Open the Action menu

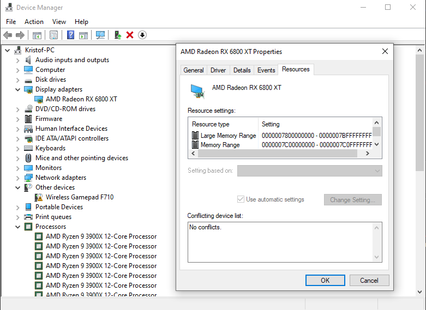[34, 22]
